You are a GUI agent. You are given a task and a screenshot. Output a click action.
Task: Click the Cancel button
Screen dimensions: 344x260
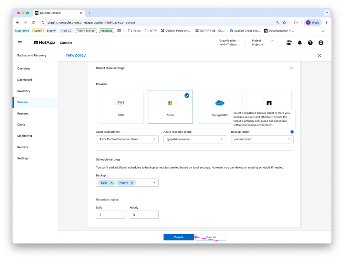pos(211,237)
